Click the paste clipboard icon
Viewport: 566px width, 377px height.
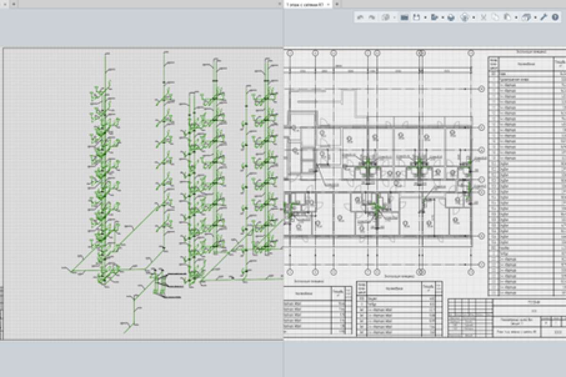[x=507, y=17]
